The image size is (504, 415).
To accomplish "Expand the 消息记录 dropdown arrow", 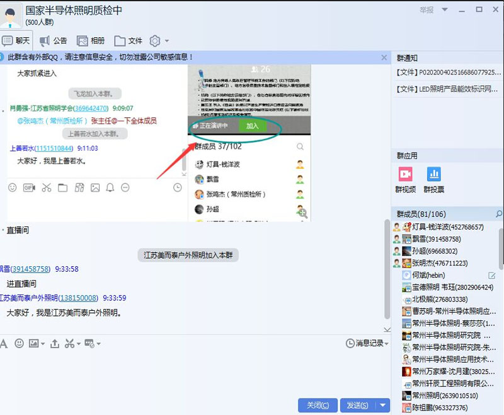I will point(387,344).
